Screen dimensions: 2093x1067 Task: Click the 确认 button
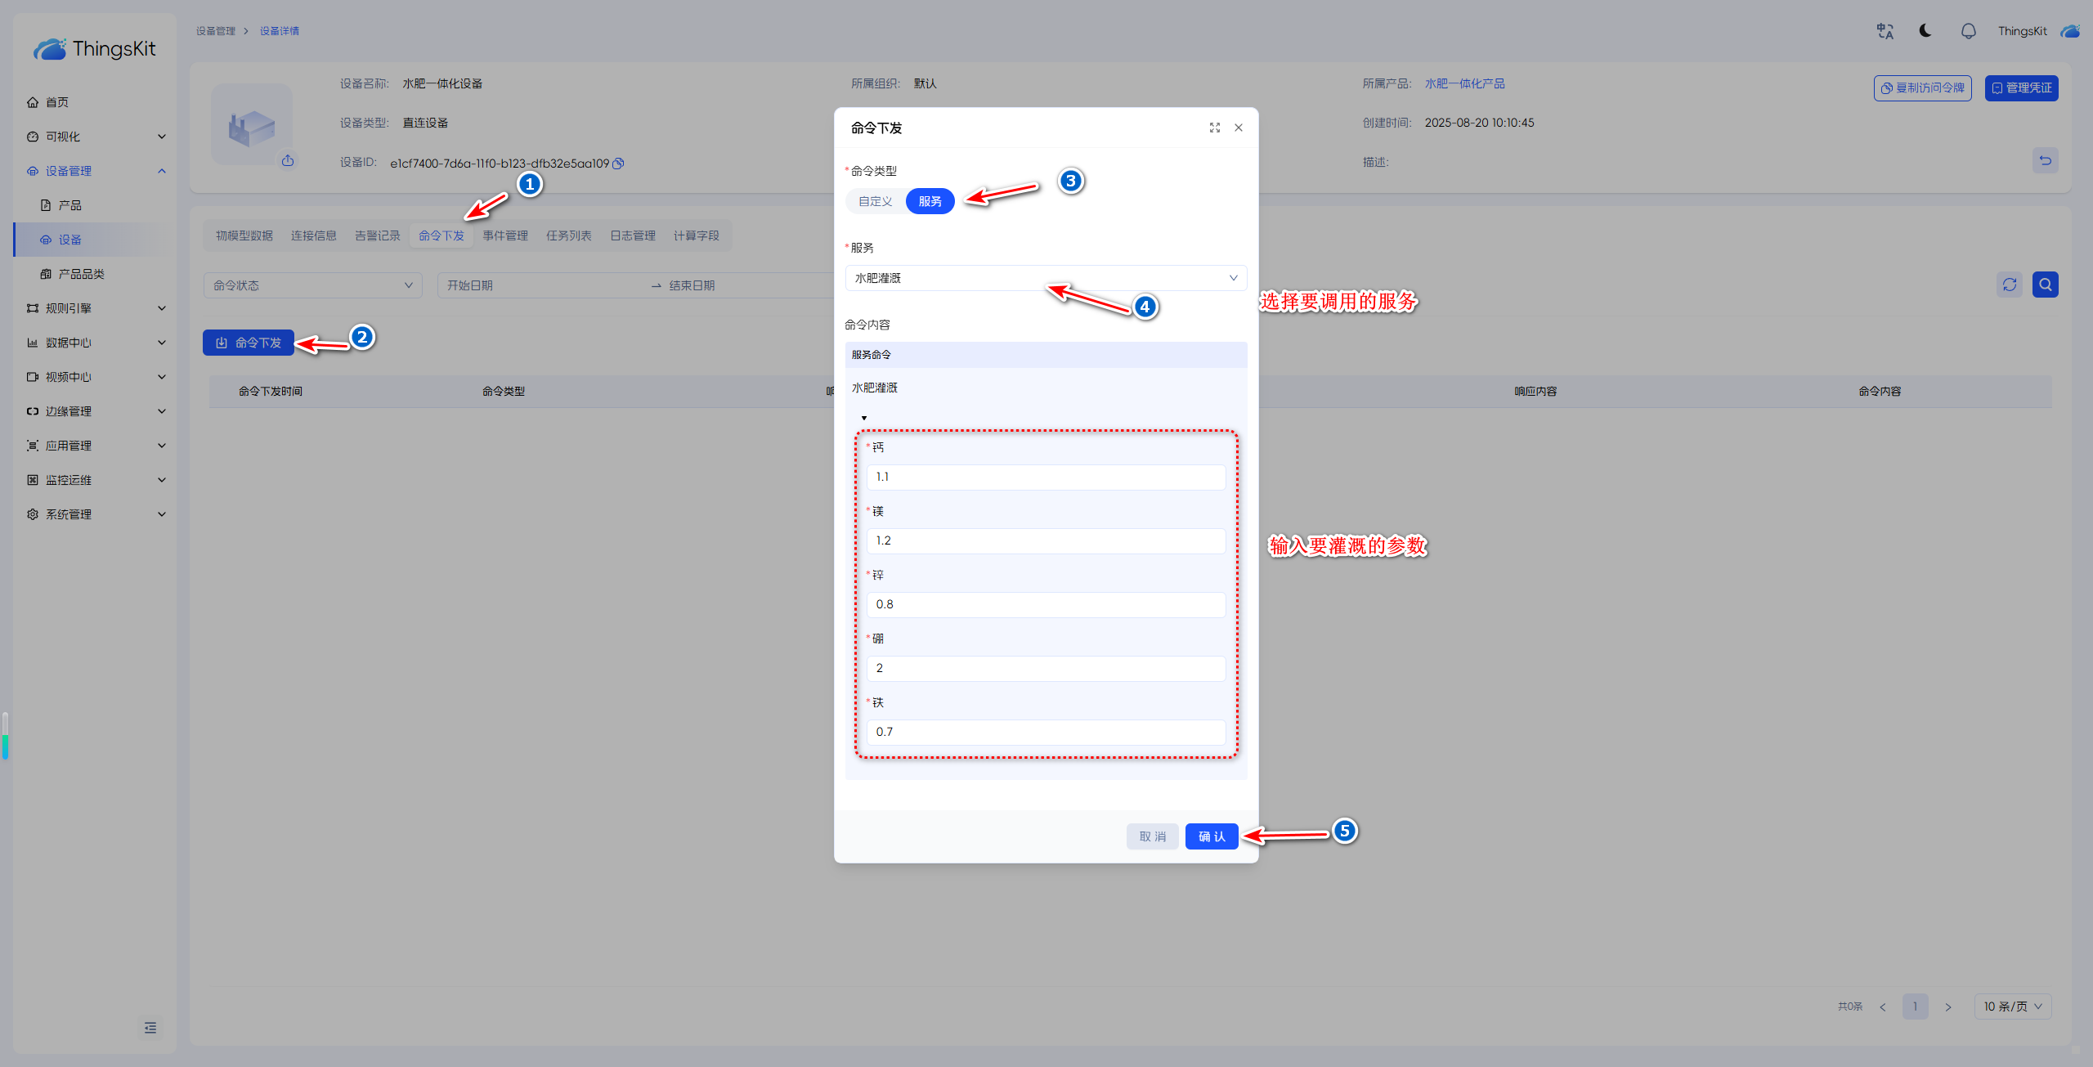[x=1211, y=836]
